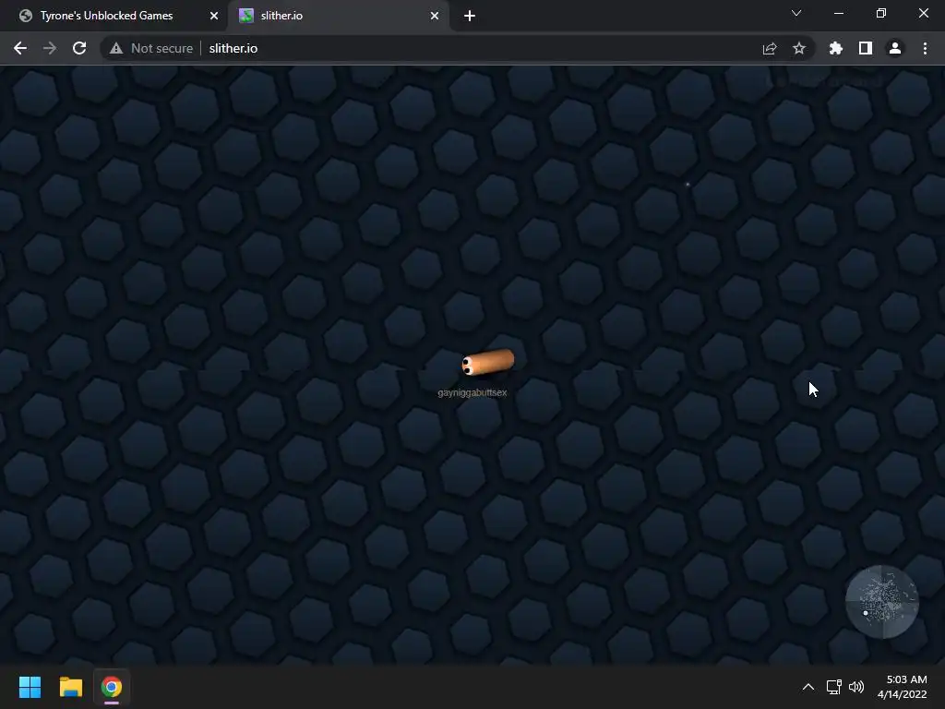Launch File Explorer from the taskbar
Image resolution: width=945 pixels, height=709 pixels.
click(x=70, y=687)
